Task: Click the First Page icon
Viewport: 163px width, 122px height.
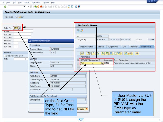Action: pyautogui.click(x=56, y=7)
